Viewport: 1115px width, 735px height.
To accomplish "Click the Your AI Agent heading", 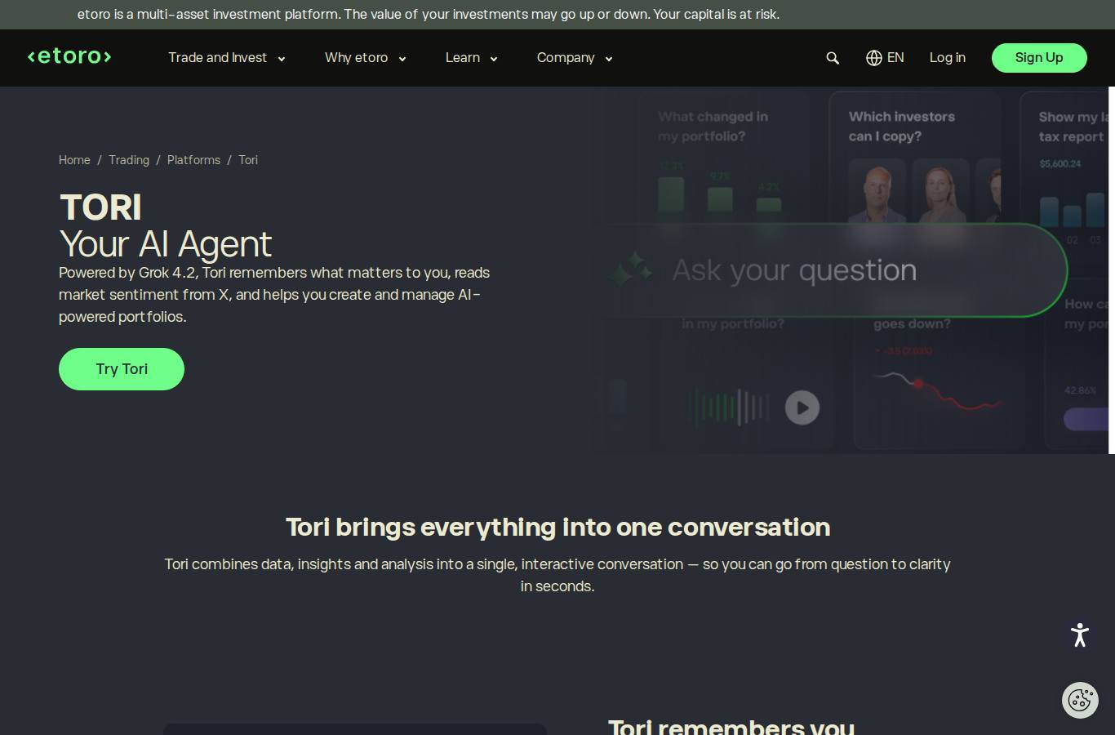I will (x=166, y=244).
